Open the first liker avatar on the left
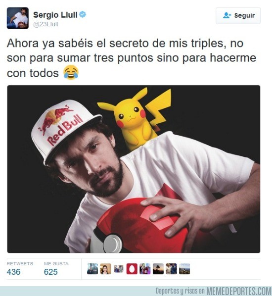The width and height of the screenshot is (272, 296). tap(92, 269)
